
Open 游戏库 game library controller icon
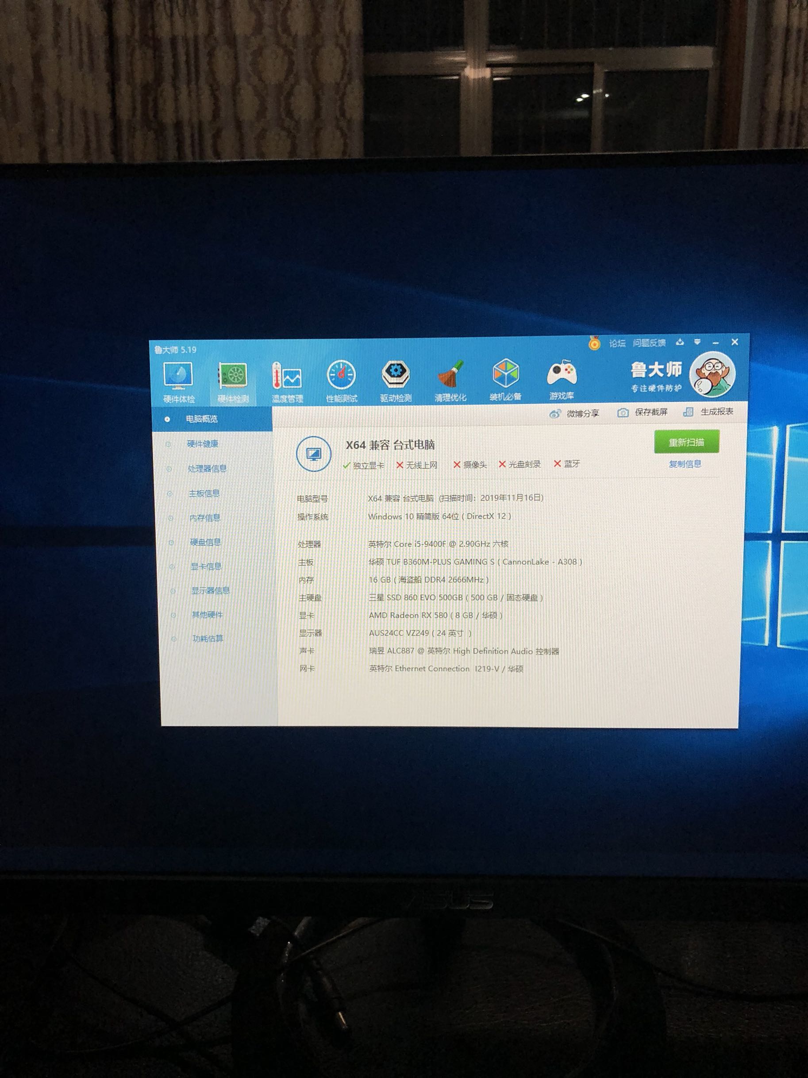(562, 380)
